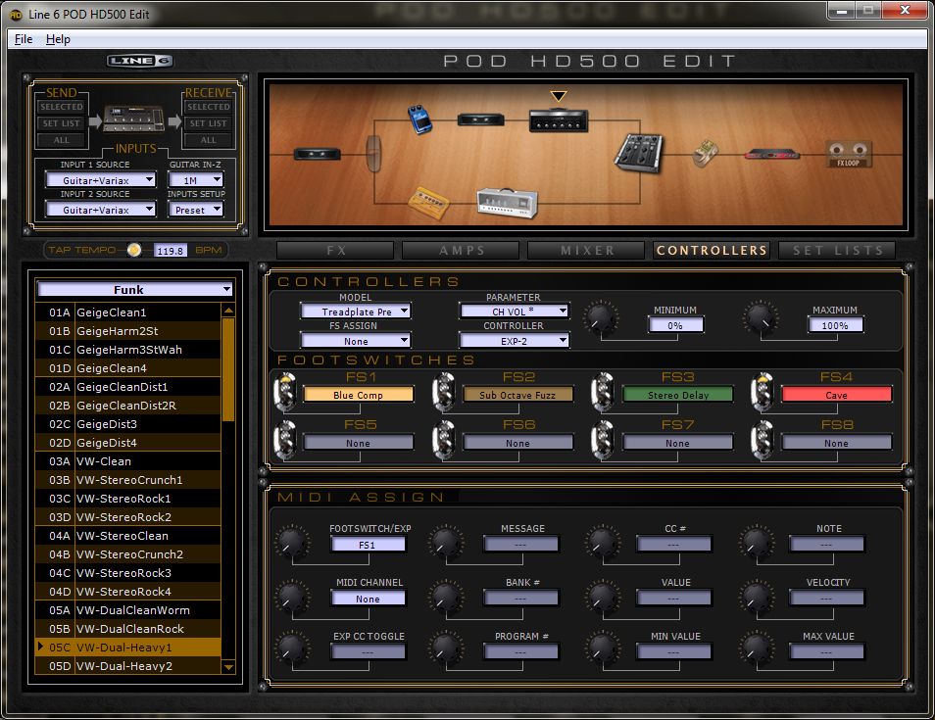935x720 pixels.
Task: Click the Tap Tempo indicator light
Action: (134, 251)
